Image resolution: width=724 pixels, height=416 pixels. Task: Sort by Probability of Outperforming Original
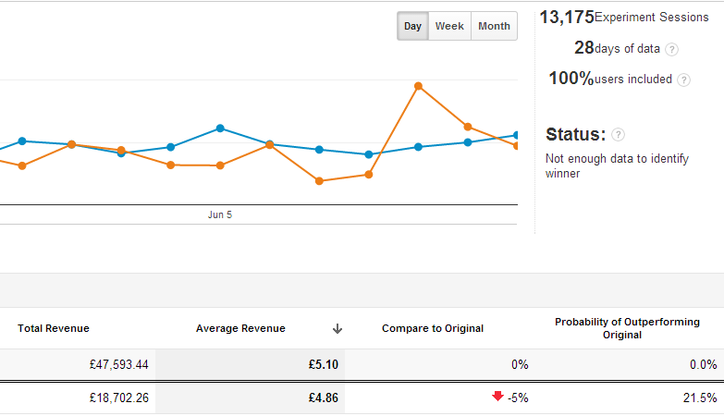pos(627,328)
